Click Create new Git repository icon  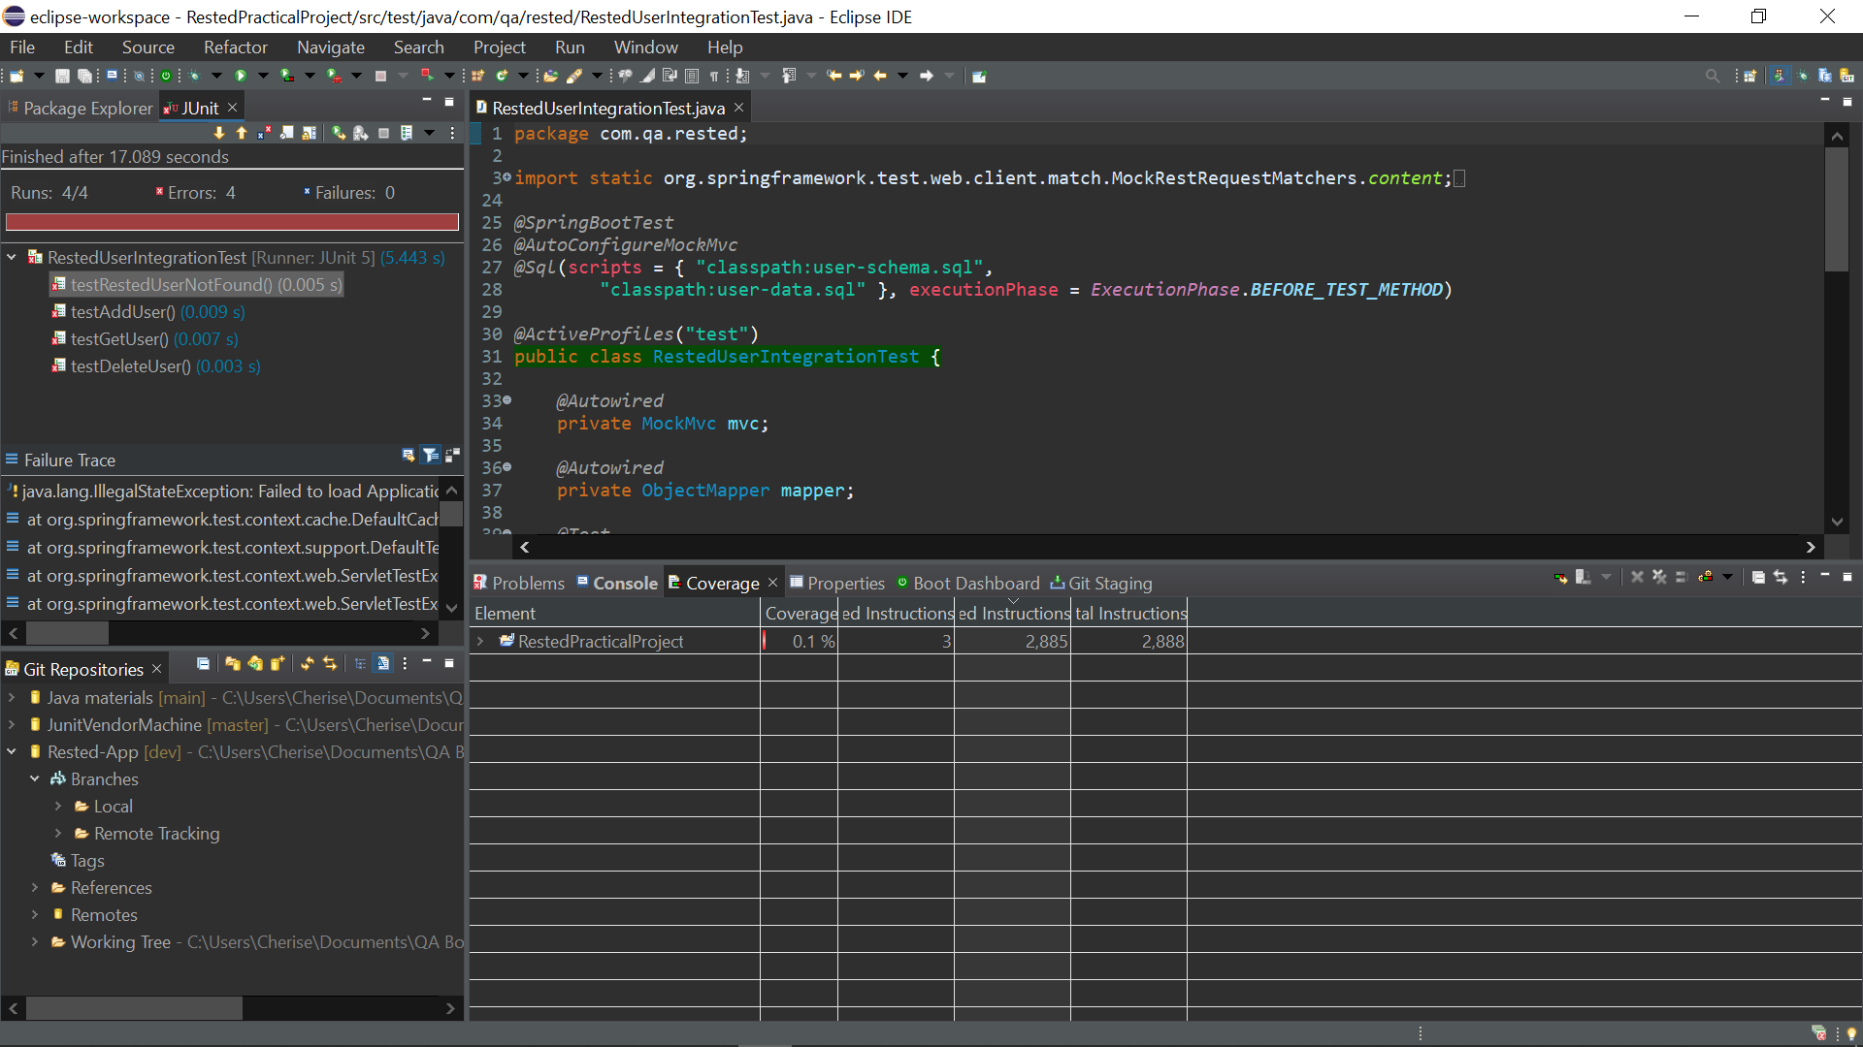pos(278,663)
